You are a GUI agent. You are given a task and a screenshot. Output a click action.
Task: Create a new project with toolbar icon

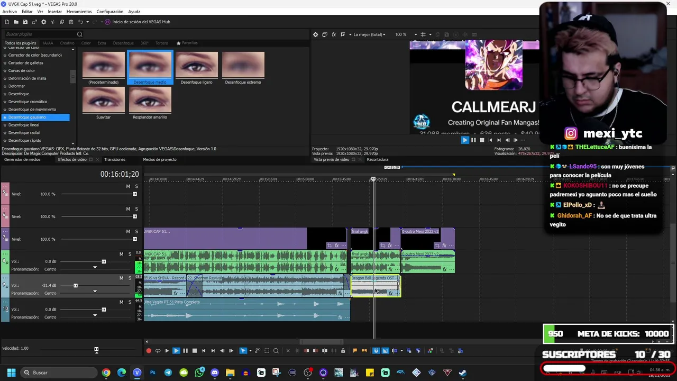(x=7, y=22)
